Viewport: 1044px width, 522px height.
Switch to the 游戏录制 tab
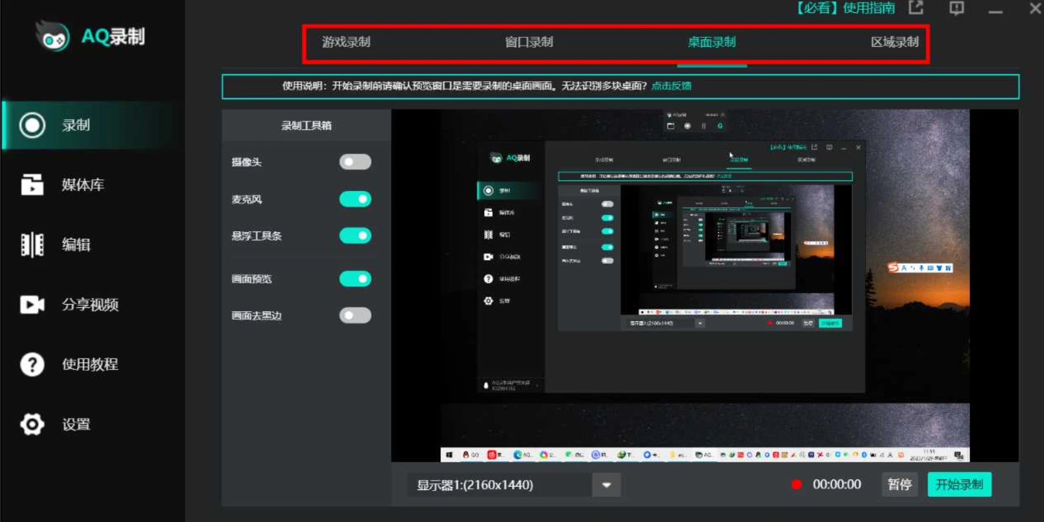[x=346, y=42]
